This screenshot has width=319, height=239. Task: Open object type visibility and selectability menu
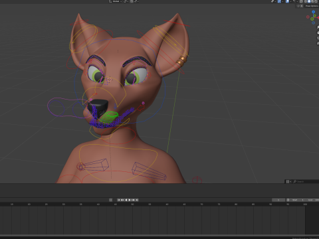click(x=273, y=1)
